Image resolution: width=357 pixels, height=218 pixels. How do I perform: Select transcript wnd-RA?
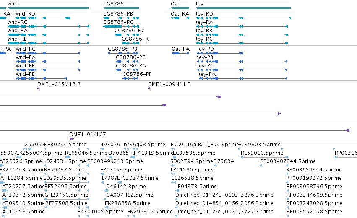click(18, 31)
